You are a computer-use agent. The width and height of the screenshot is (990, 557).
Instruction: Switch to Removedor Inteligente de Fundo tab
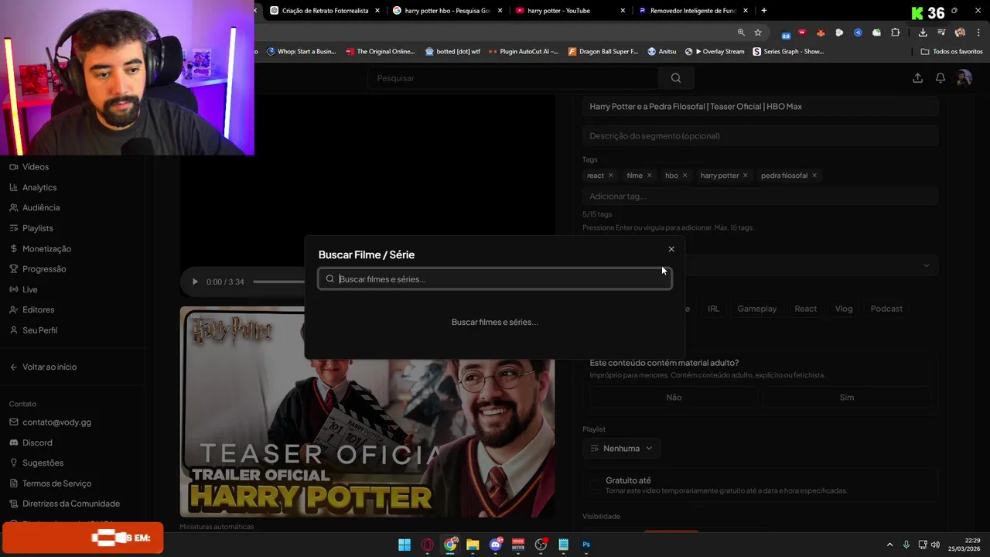[x=692, y=11]
